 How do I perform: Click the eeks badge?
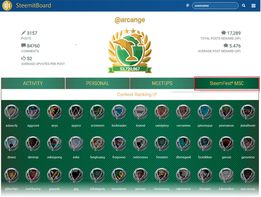[x=76, y=144]
